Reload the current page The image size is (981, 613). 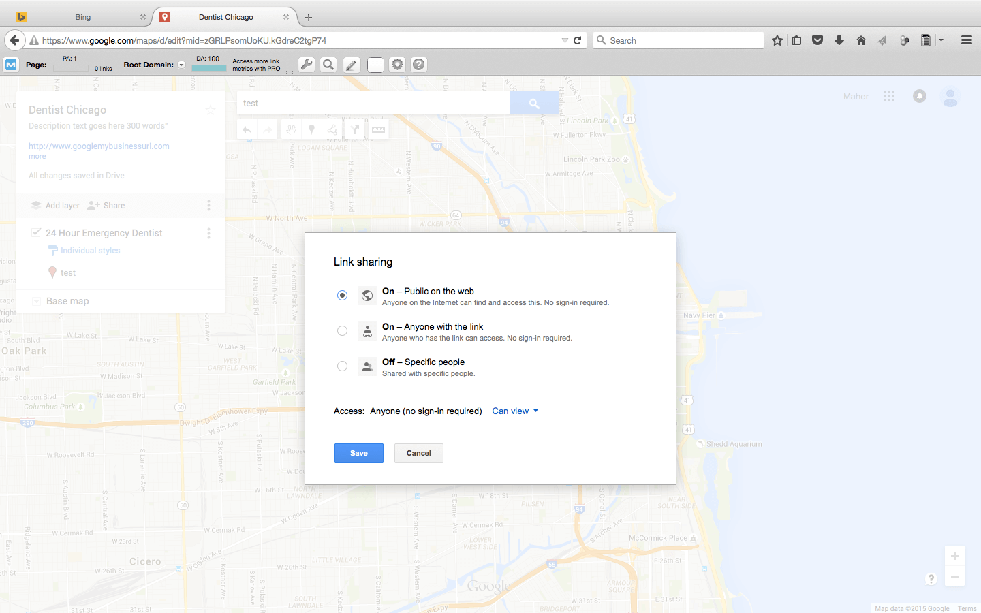tap(578, 40)
